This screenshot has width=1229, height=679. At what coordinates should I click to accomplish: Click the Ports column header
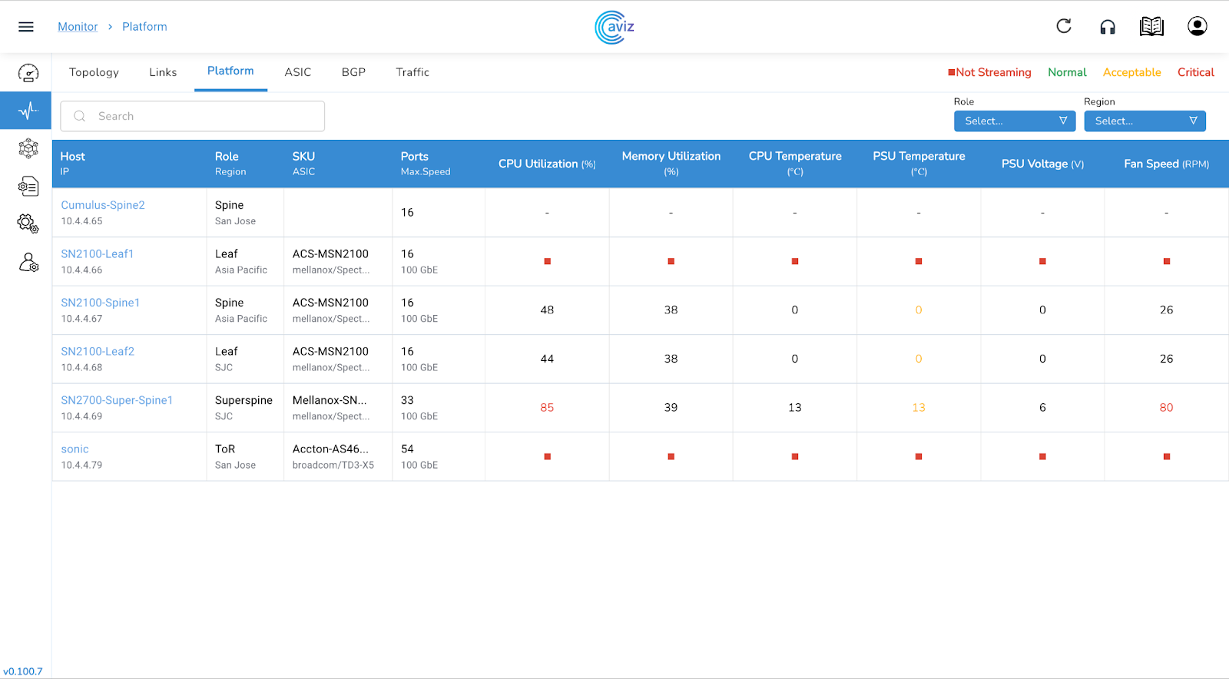[x=415, y=157]
